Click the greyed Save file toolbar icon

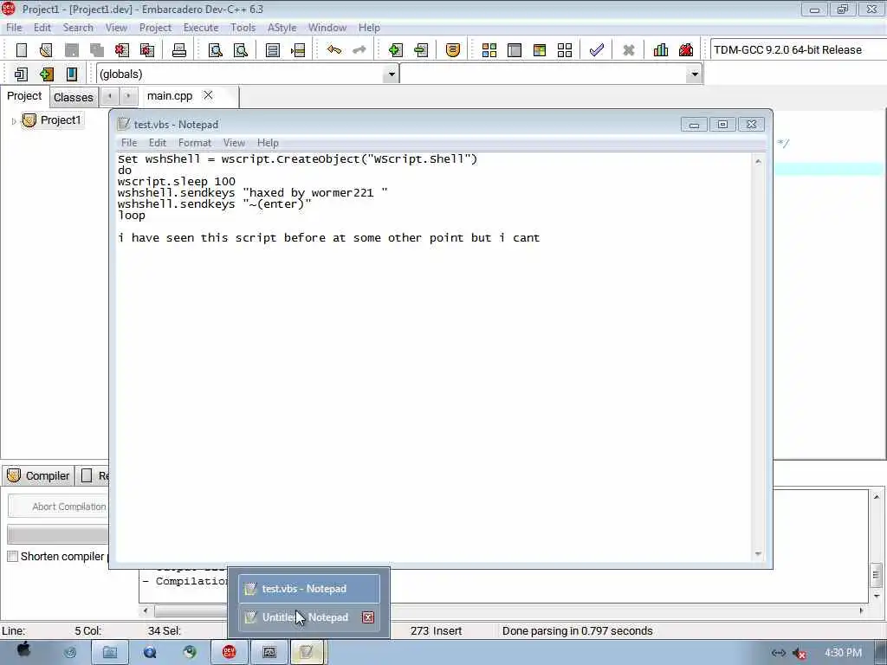tap(72, 50)
